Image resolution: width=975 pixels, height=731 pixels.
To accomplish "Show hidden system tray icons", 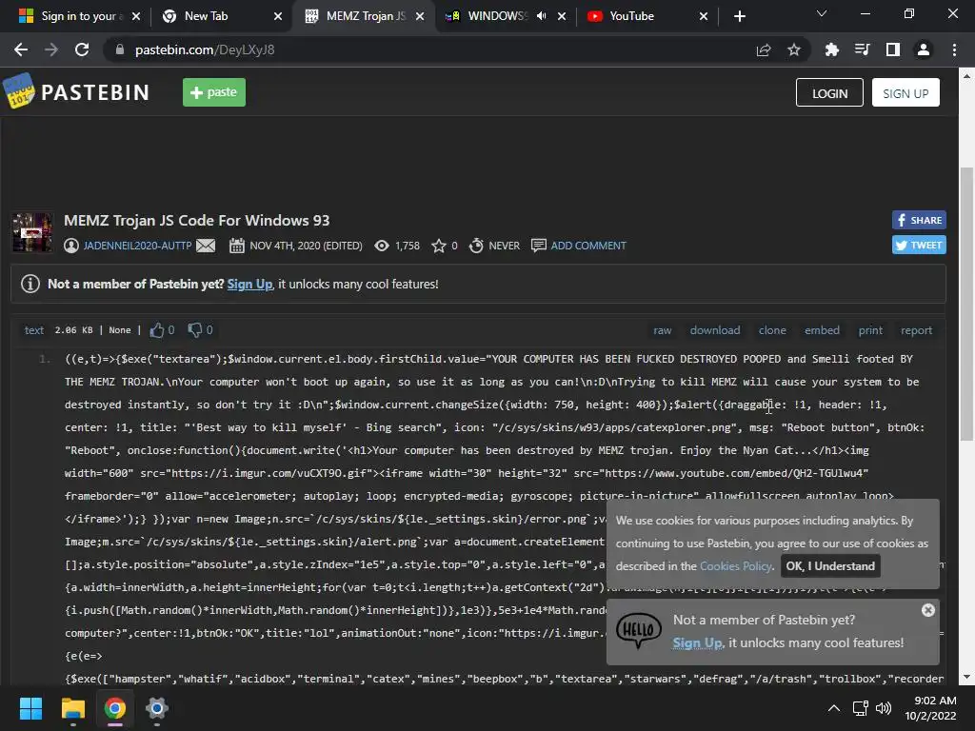I will coord(834,708).
